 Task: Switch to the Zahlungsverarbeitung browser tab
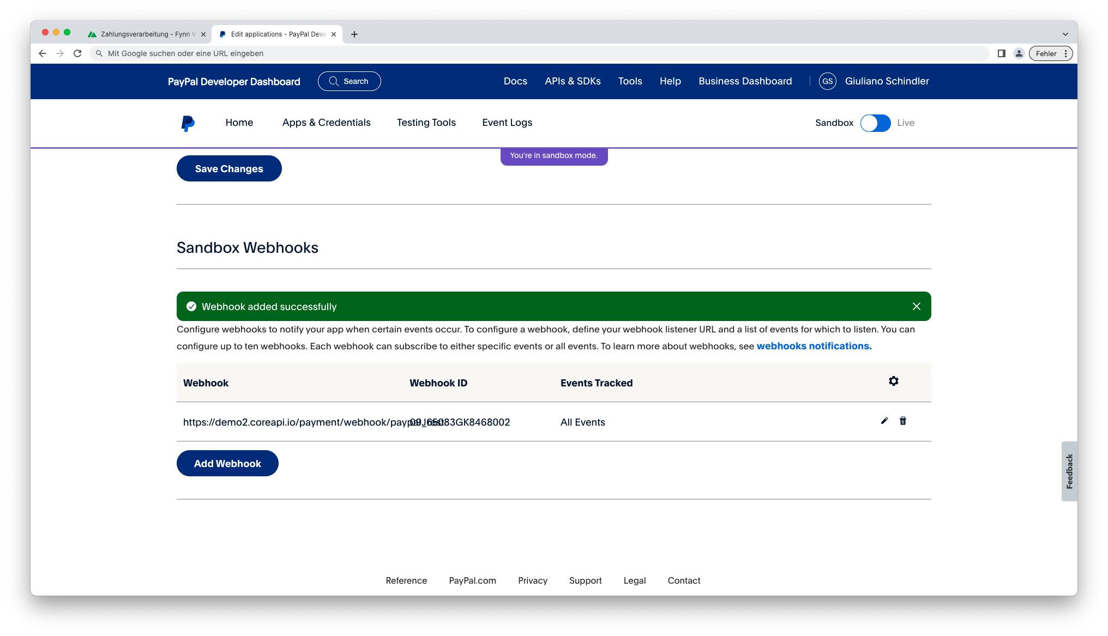tap(146, 34)
